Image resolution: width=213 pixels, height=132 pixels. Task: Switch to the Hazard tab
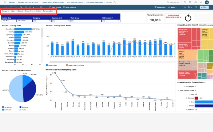coord(20,11)
